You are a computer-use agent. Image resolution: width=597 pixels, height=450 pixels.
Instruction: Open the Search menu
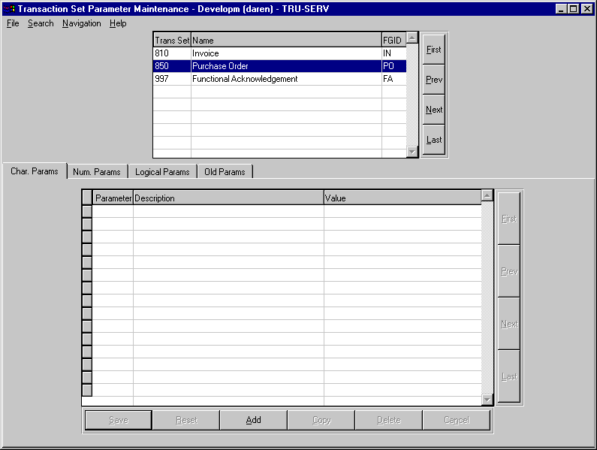coord(41,23)
